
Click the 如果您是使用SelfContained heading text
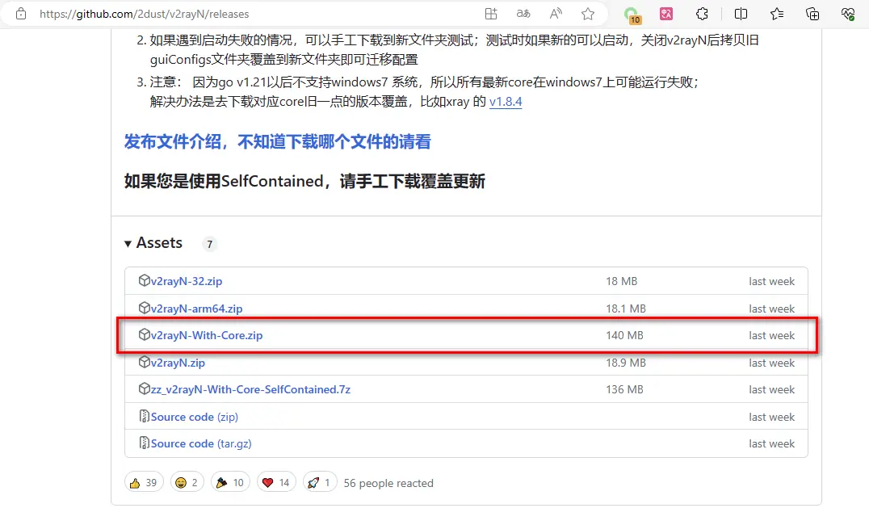pyautogui.click(x=304, y=181)
